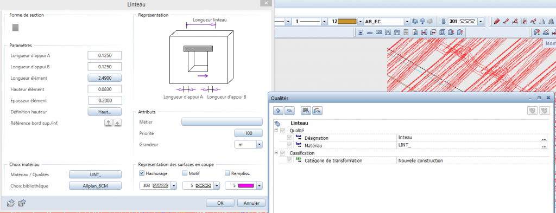Click the Longueur élément 2.4900 button
Image resolution: width=556 pixels, height=213 pixels.
pyautogui.click(x=105, y=78)
